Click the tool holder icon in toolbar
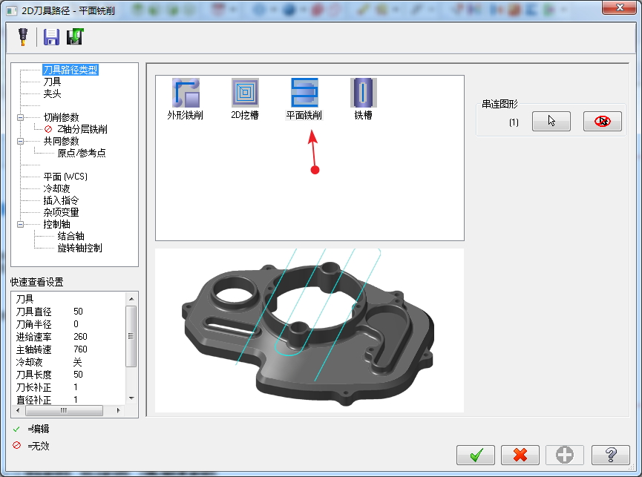This screenshot has height=477, width=642. coord(23,37)
